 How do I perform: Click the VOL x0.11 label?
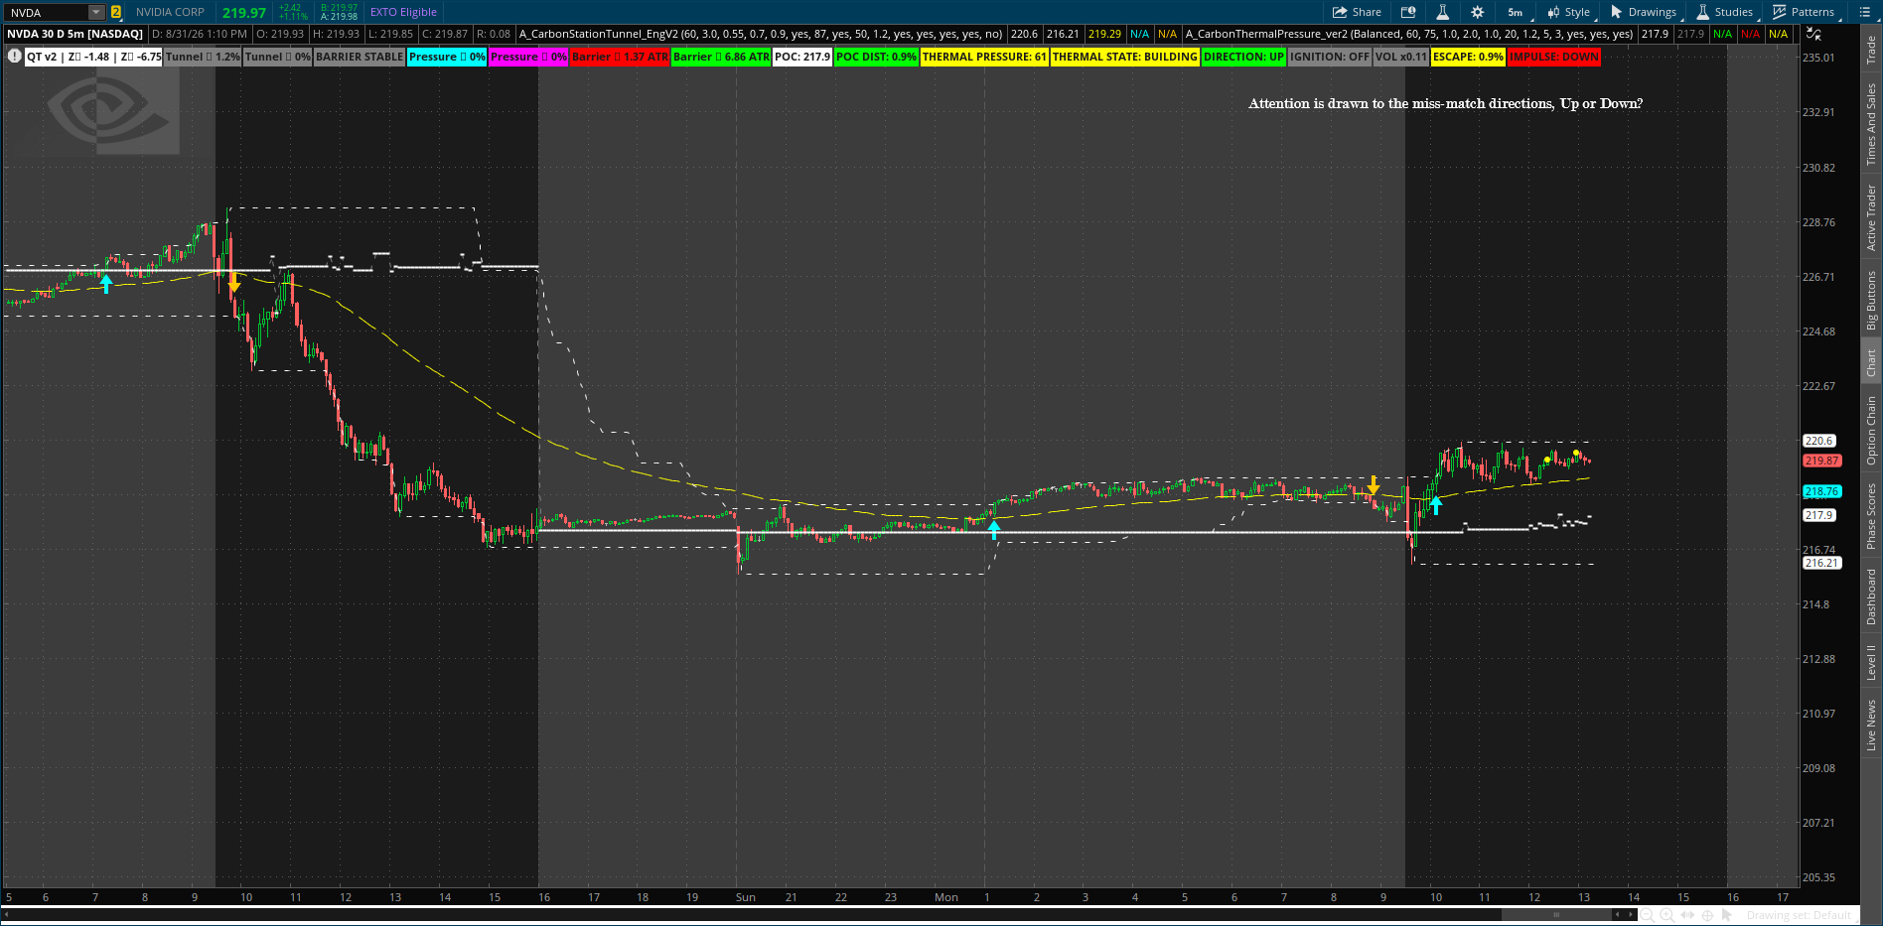(1401, 57)
